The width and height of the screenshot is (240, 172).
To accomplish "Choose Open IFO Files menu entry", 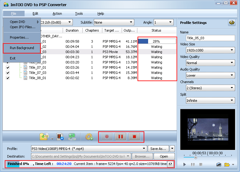I will point(22,27).
